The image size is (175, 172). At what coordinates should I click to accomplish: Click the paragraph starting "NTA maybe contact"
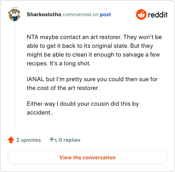[x=94, y=50]
